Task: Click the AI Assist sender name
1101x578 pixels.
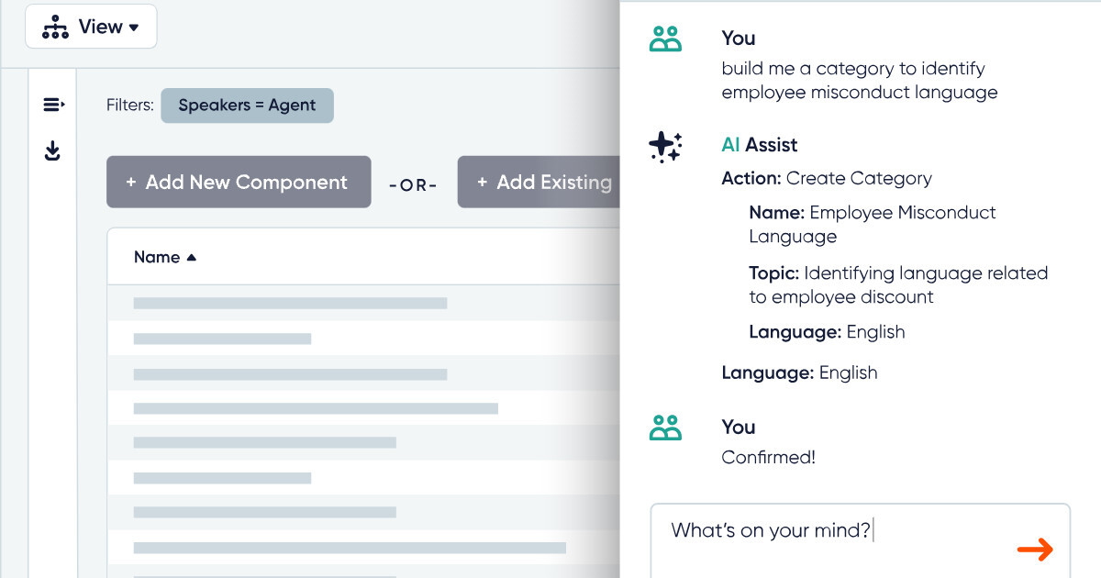Action: point(760,145)
